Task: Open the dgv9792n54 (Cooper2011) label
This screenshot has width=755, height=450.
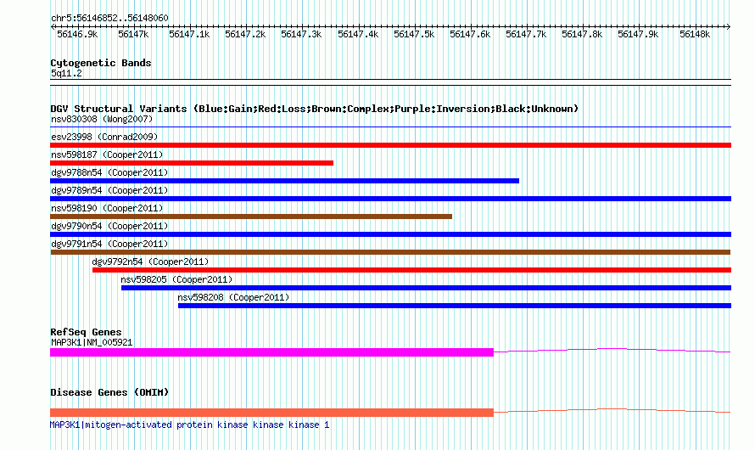Action: pyautogui.click(x=150, y=262)
